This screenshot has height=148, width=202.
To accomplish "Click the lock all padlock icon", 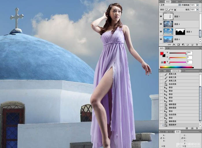I will [175, 10].
